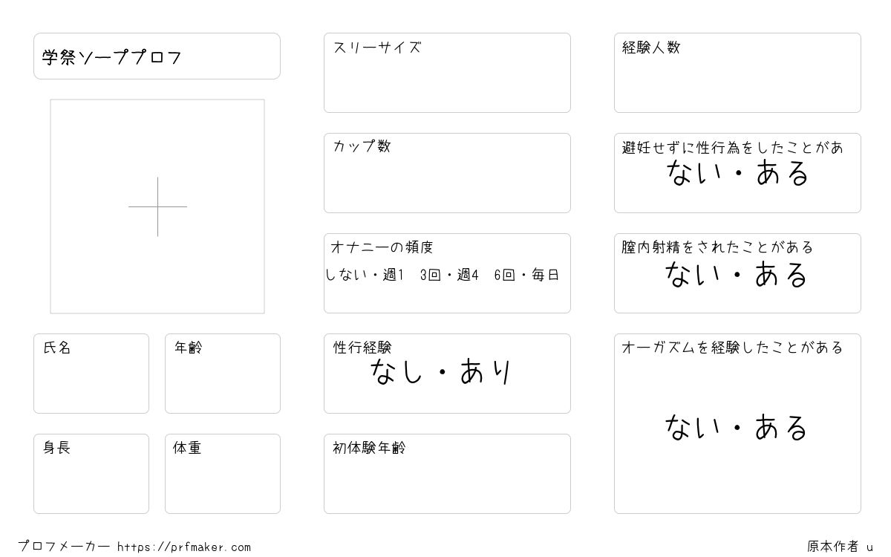Choose the 毎日 frequency option
The image size is (891, 557).
546,275
